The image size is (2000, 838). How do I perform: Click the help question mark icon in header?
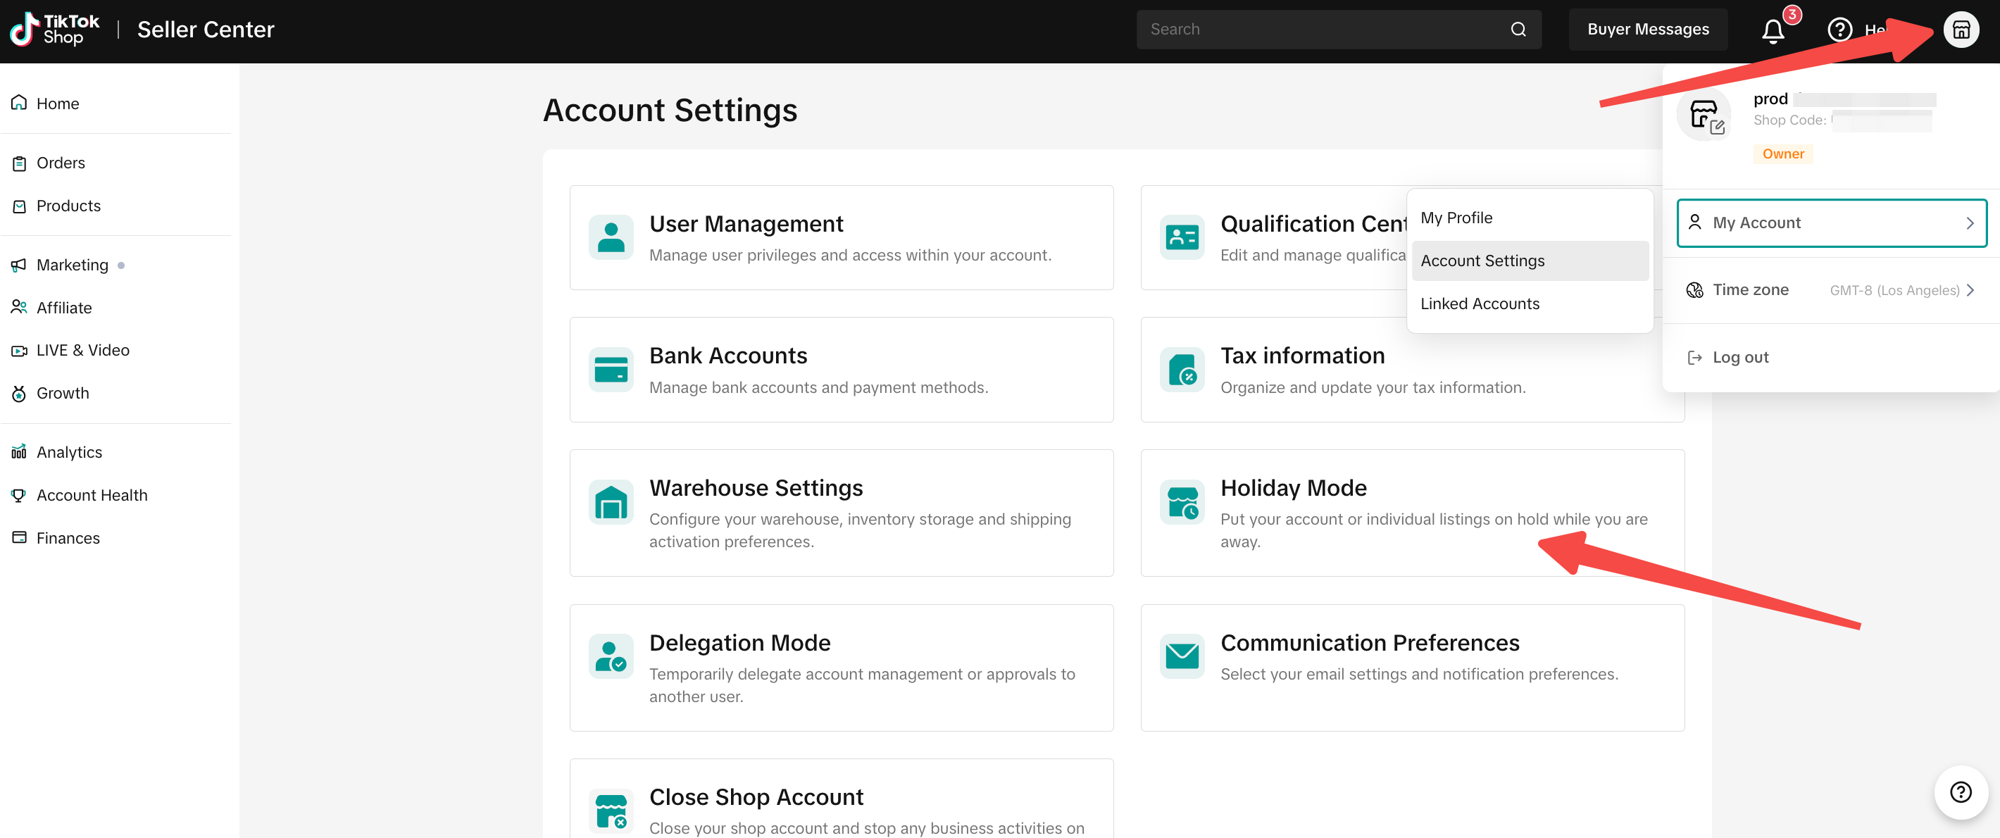tap(1839, 30)
